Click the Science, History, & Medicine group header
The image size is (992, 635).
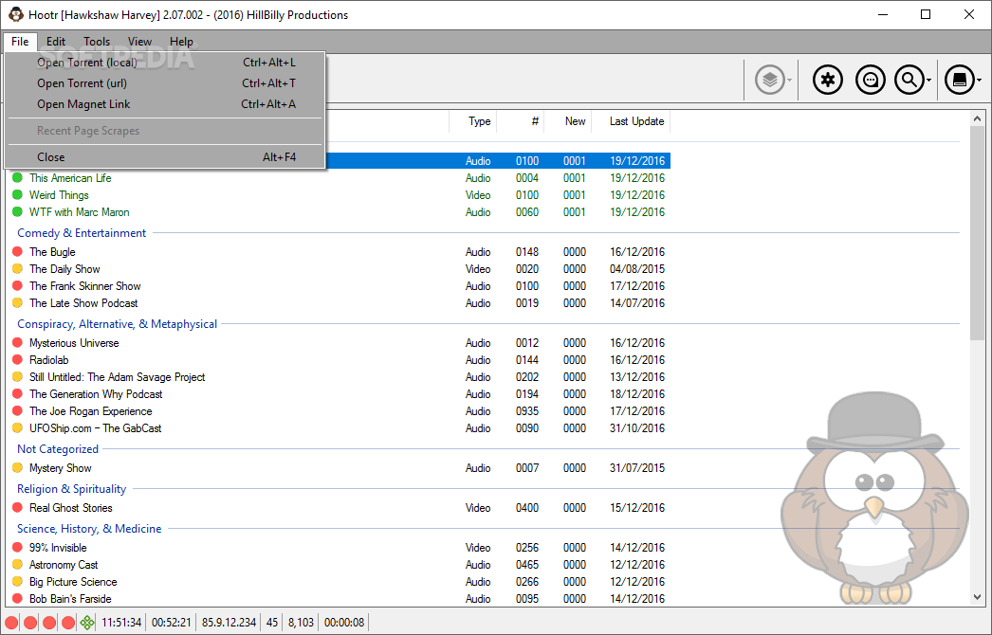point(89,529)
